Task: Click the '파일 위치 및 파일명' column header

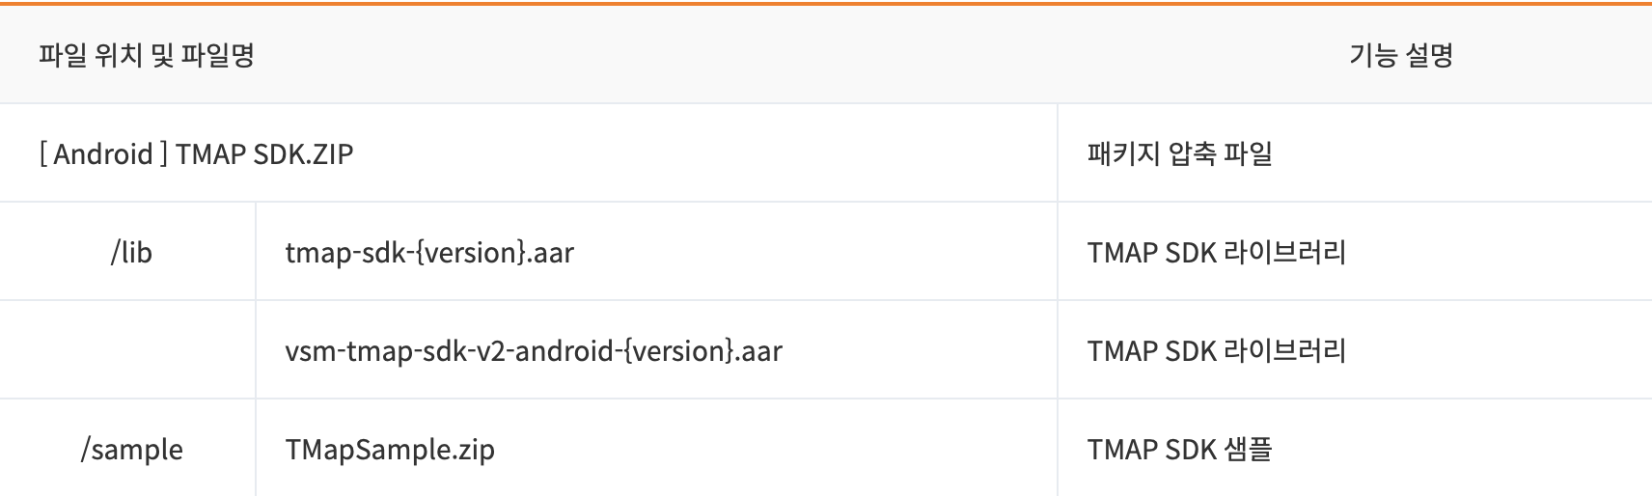Action: coord(147,55)
